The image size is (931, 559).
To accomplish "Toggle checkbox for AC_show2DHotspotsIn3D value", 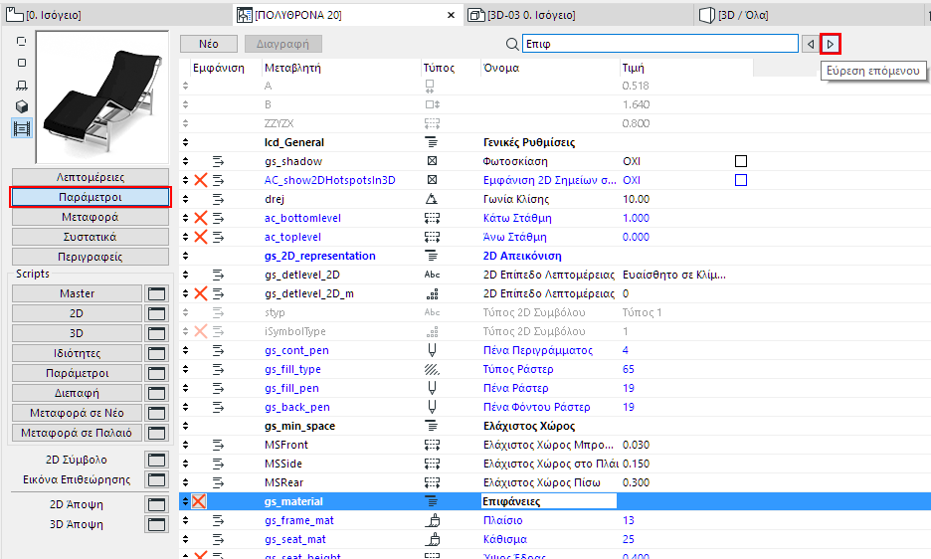I will (741, 180).
